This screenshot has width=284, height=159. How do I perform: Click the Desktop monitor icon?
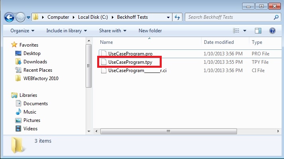(18, 53)
